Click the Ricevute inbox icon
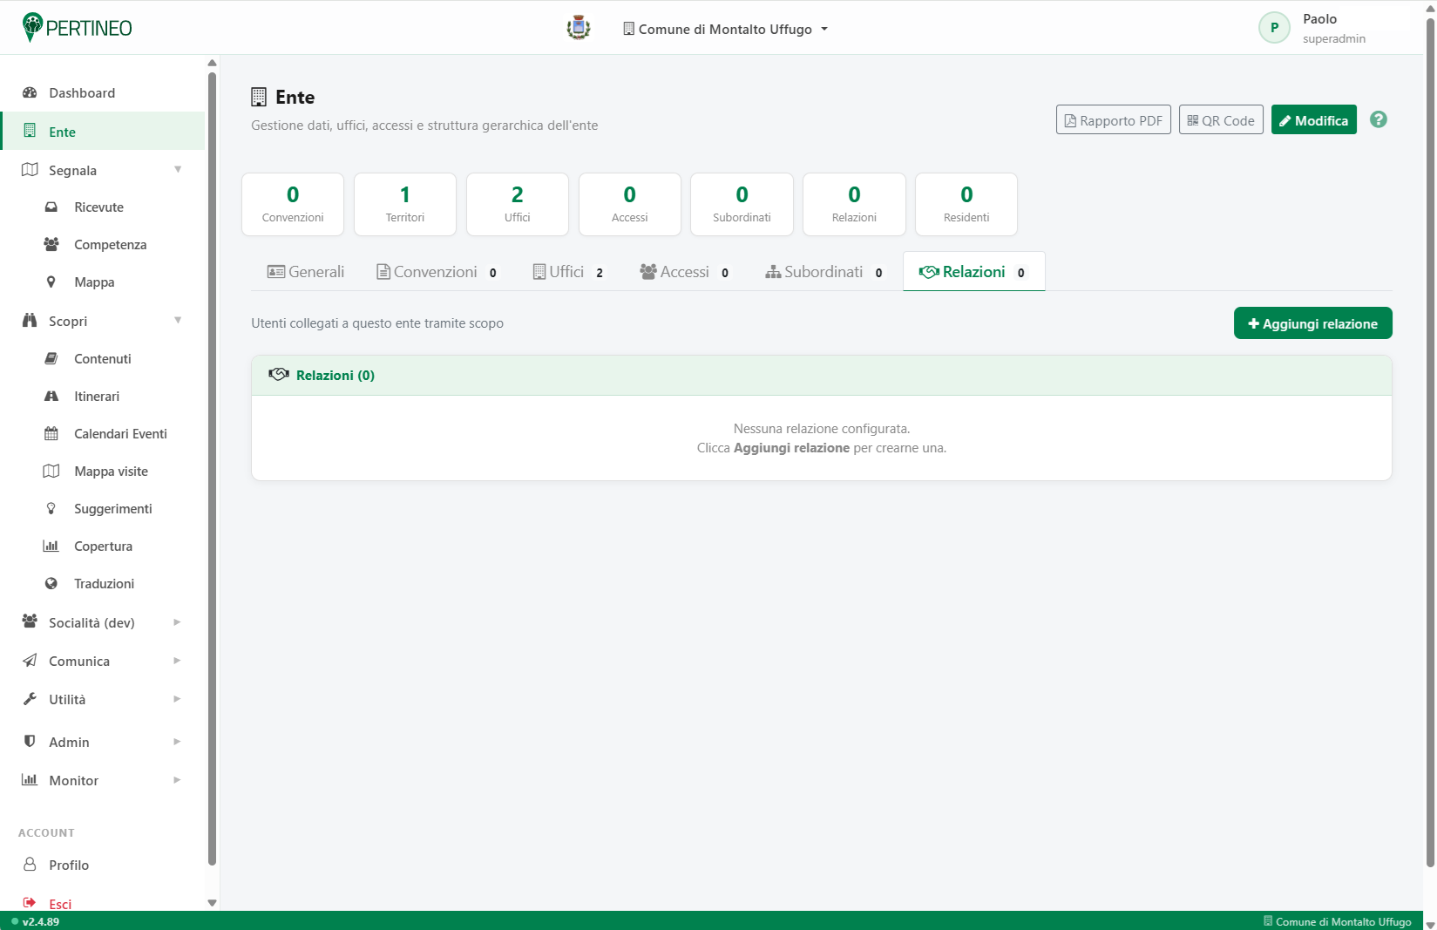Viewport: 1437px width, 930px height. click(x=51, y=207)
